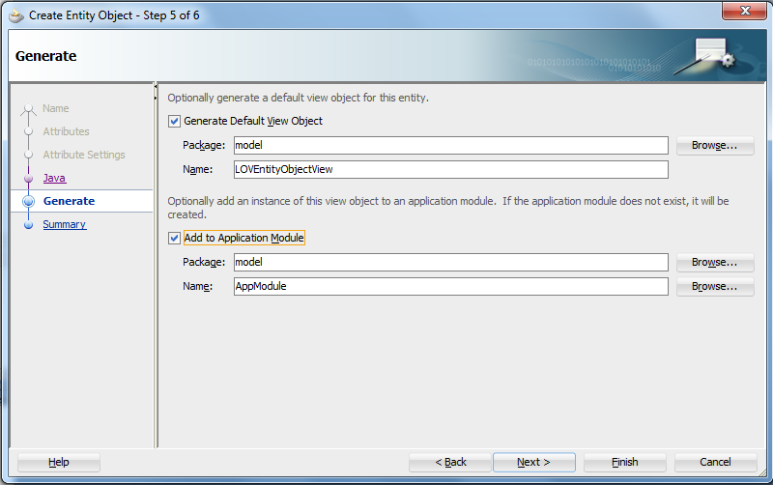The height and width of the screenshot is (485, 773).
Task: Cancel the Create Entity Object wizard
Action: [715, 463]
